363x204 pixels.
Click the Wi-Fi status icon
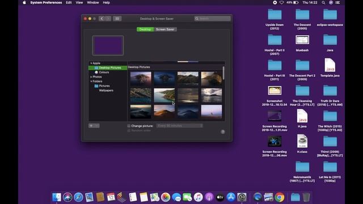pyautogui.click(x=281, y=2)
